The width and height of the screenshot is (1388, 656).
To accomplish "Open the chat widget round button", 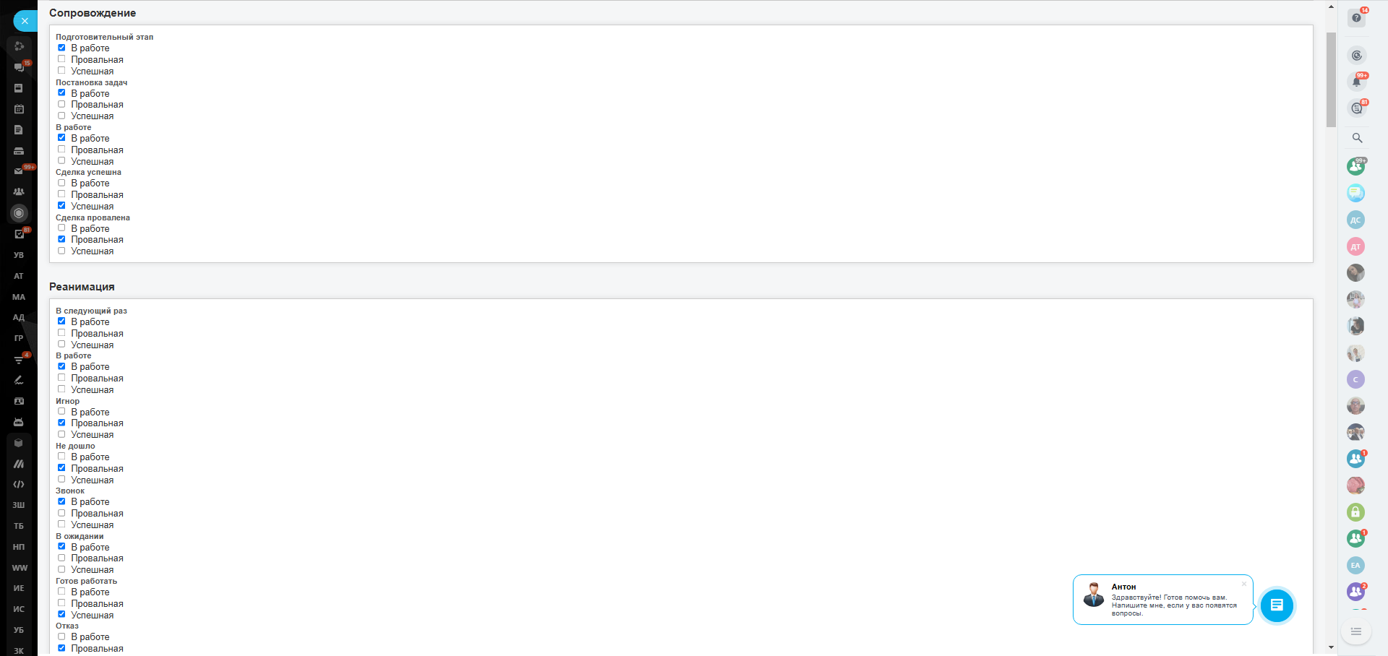I will click(x=1276, y=605).
